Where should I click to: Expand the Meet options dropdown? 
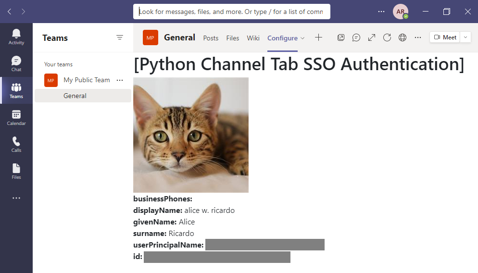click(x=465, y=37)
